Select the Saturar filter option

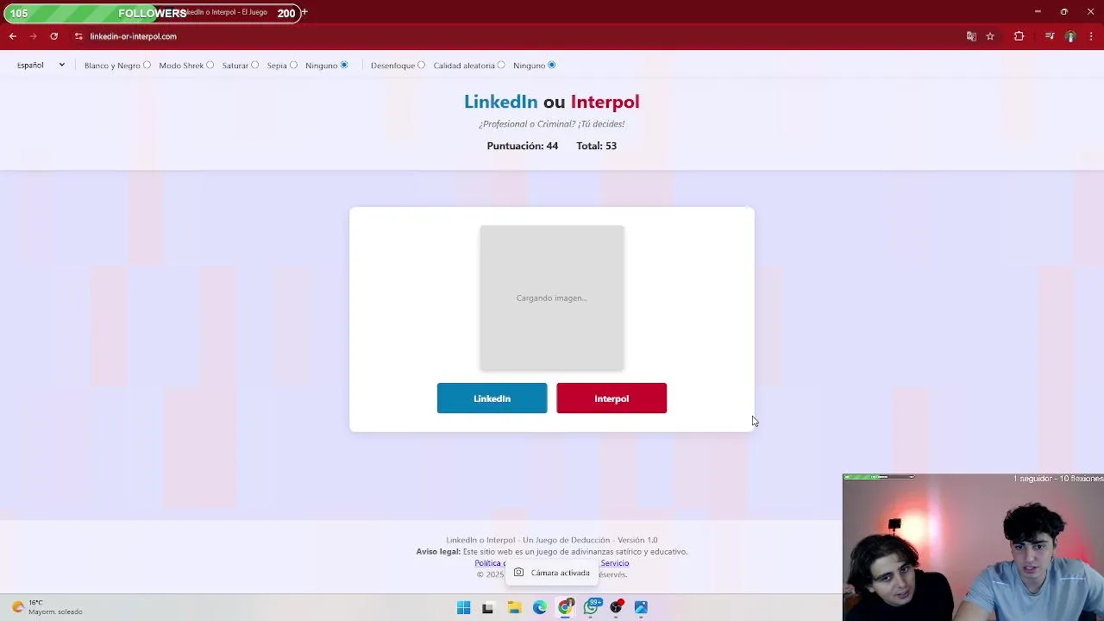pos(254,65)
